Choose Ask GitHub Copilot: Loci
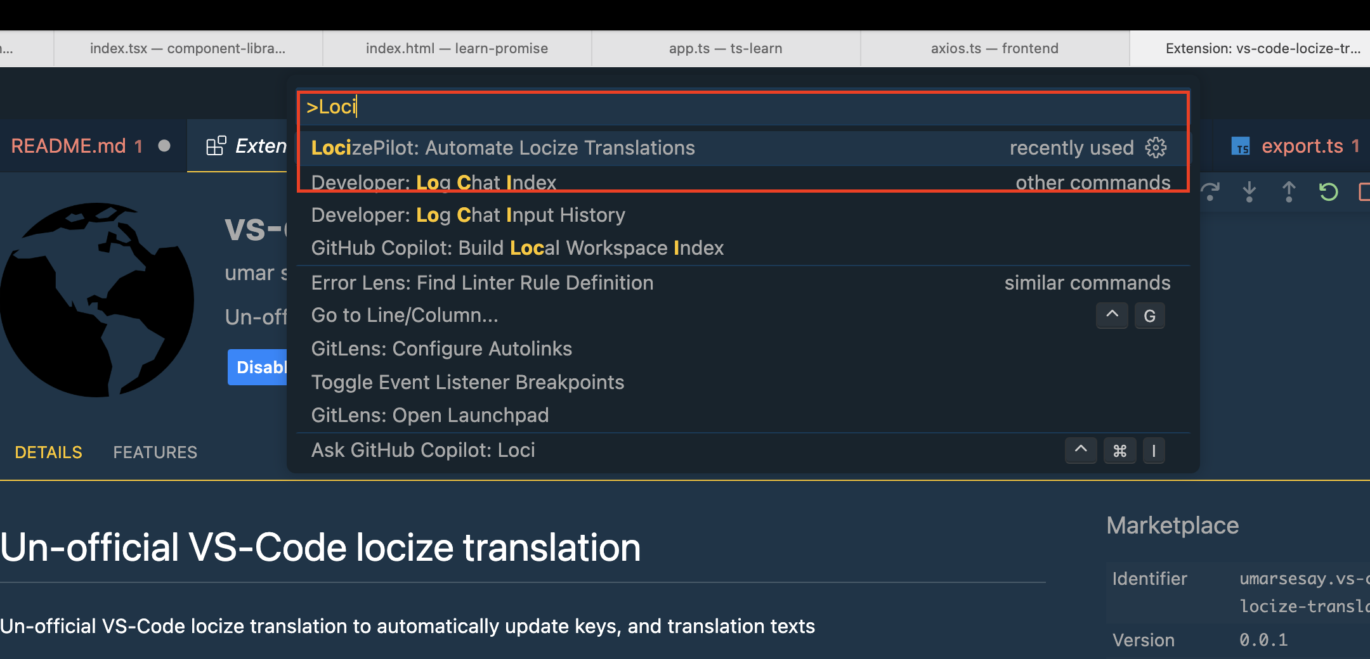This screenshot has height=659, width=1370. [x=743, y=451]
